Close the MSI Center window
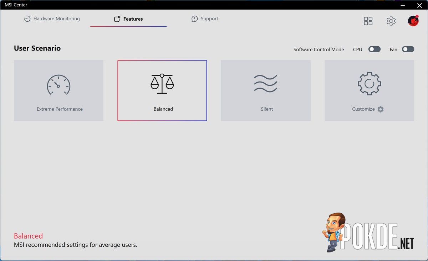Image resolution: width=428 pixels, height=261 pixels. point(419,5)
